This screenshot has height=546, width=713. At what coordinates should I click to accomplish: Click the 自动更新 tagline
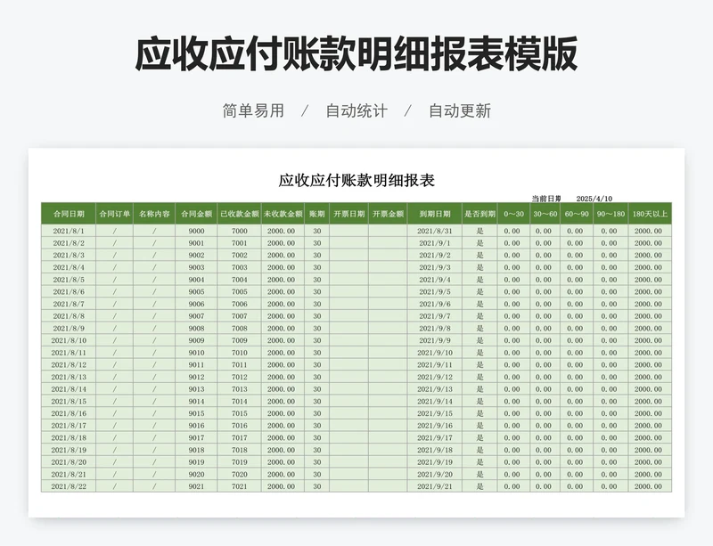(460, 111)
